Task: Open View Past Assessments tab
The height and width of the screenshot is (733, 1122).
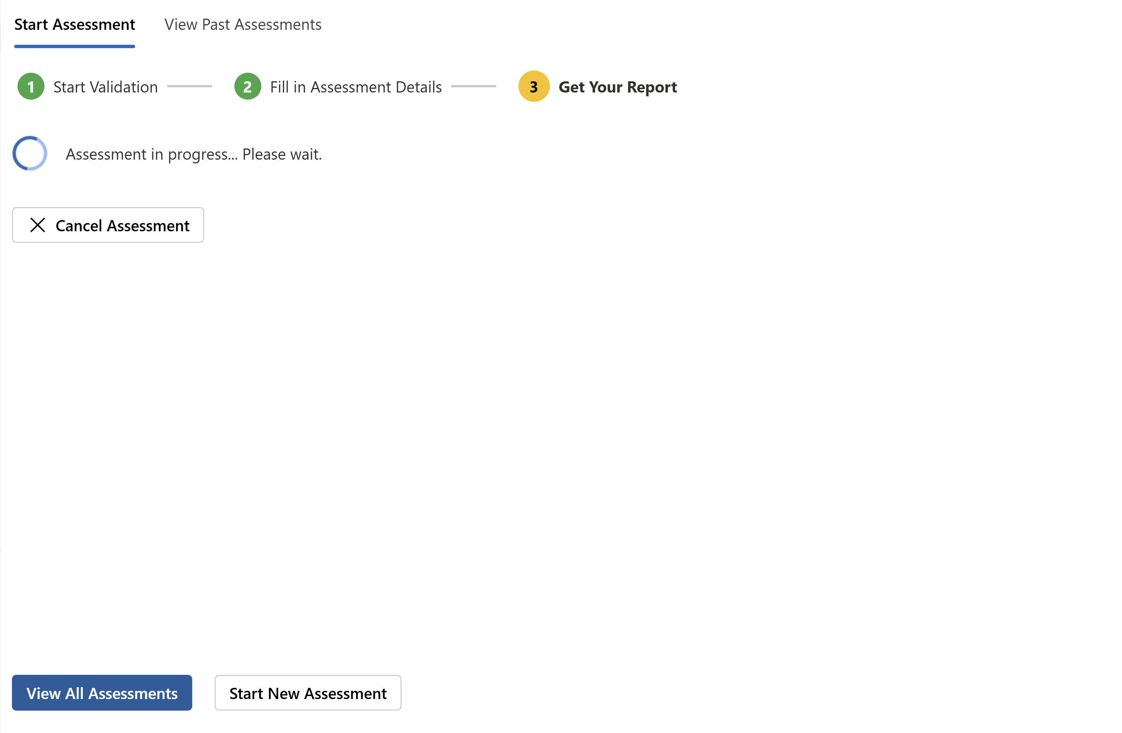Action: 243,25
